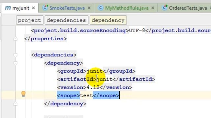Open the SmokeTests.java tab

(x=67, y=8)
